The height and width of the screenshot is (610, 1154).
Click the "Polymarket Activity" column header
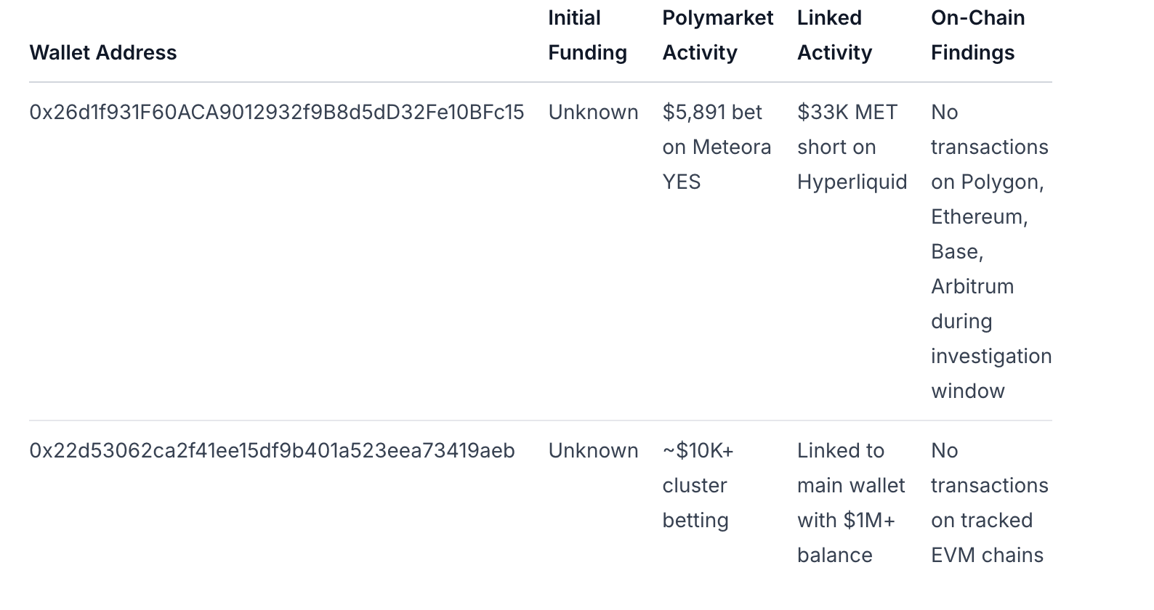[717, 36]
